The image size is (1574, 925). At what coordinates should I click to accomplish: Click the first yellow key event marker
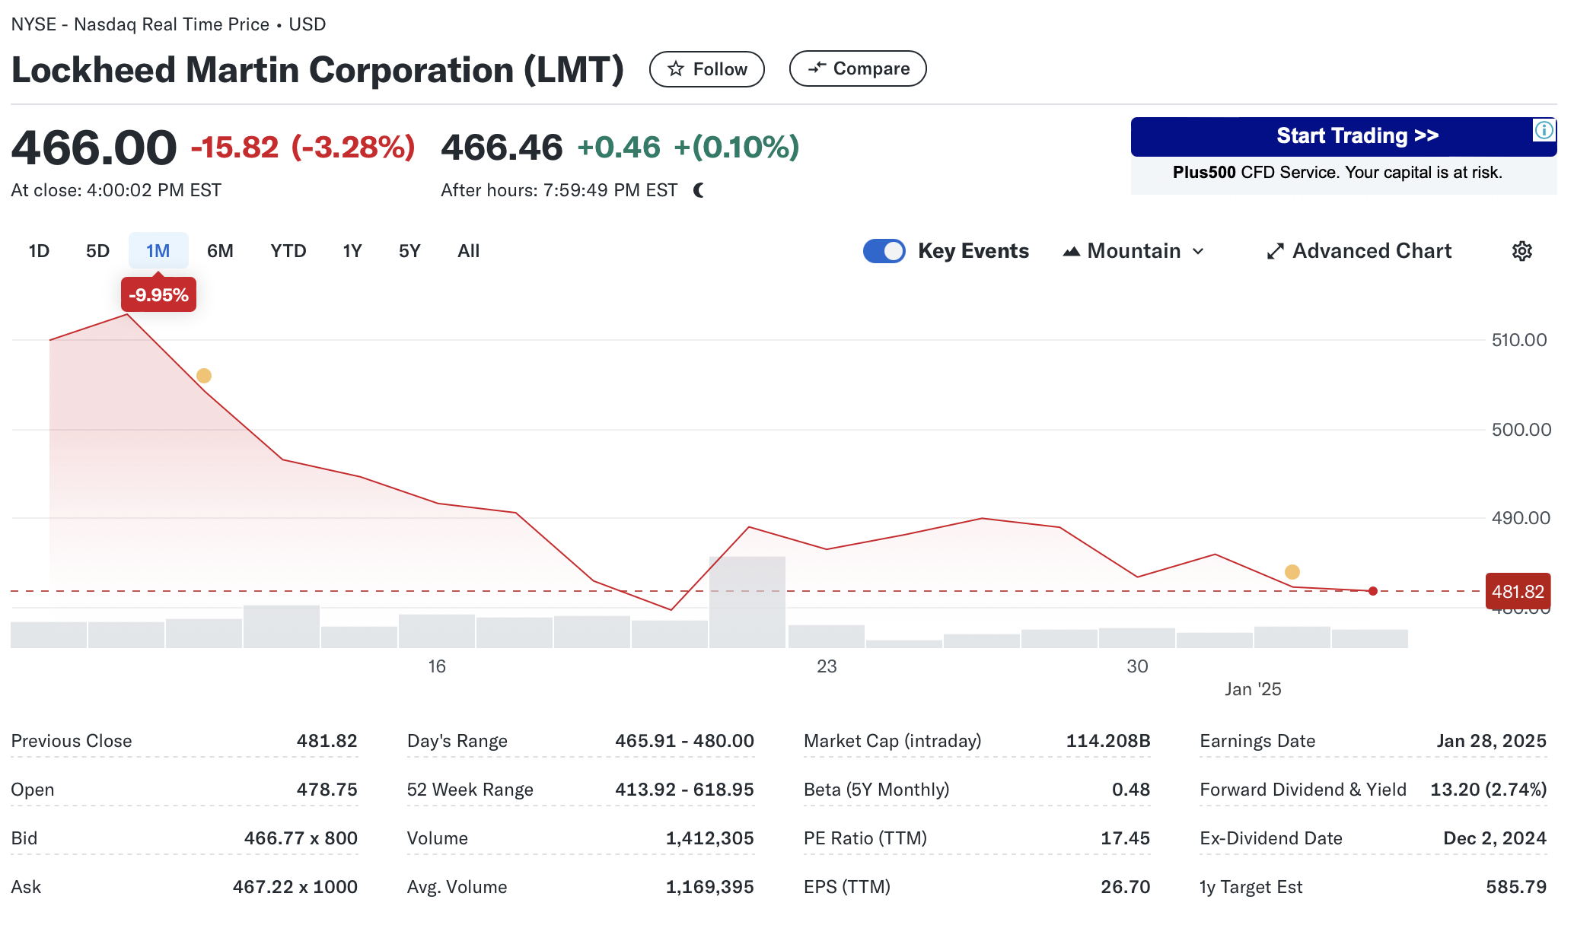tap(204, 376)
